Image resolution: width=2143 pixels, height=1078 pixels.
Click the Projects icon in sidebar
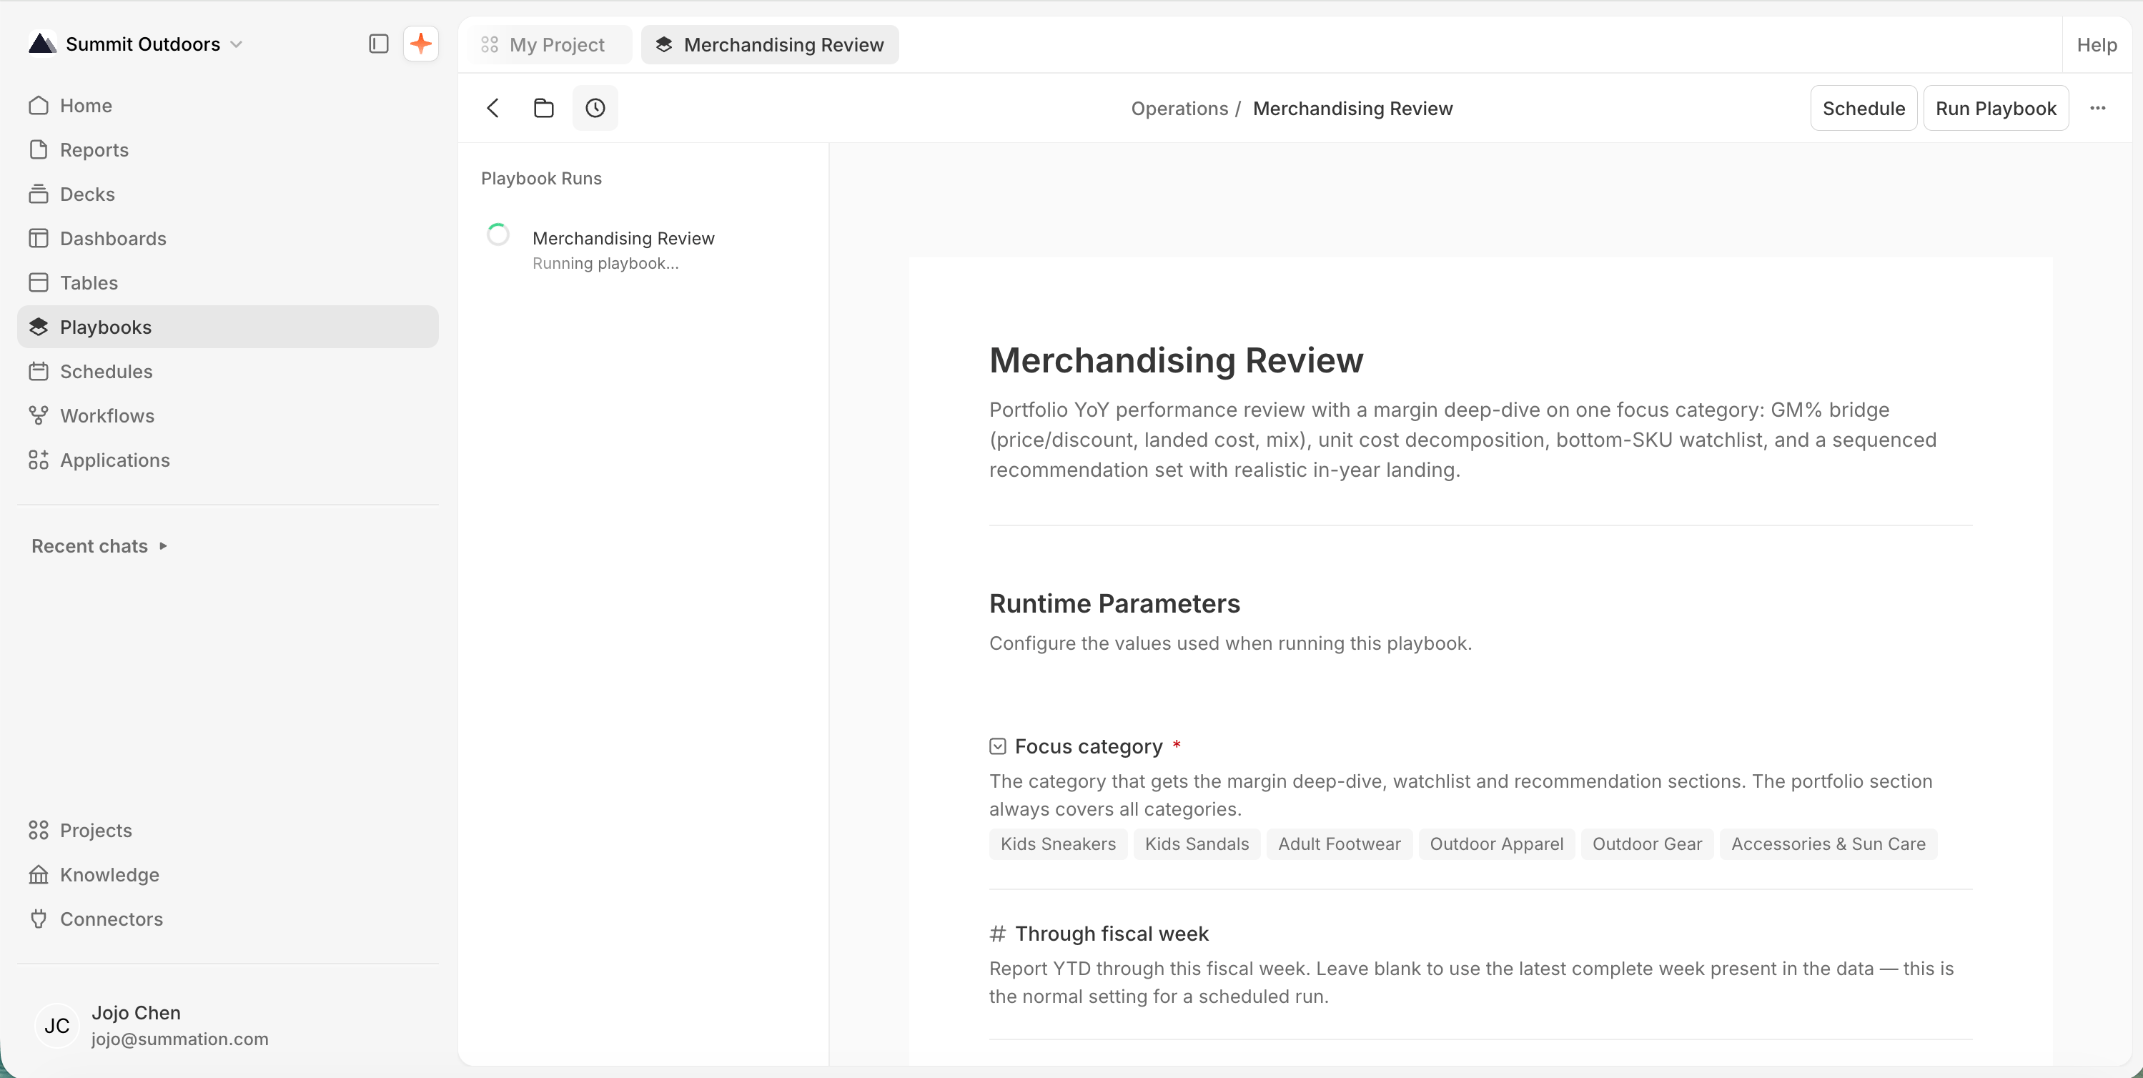39,830
